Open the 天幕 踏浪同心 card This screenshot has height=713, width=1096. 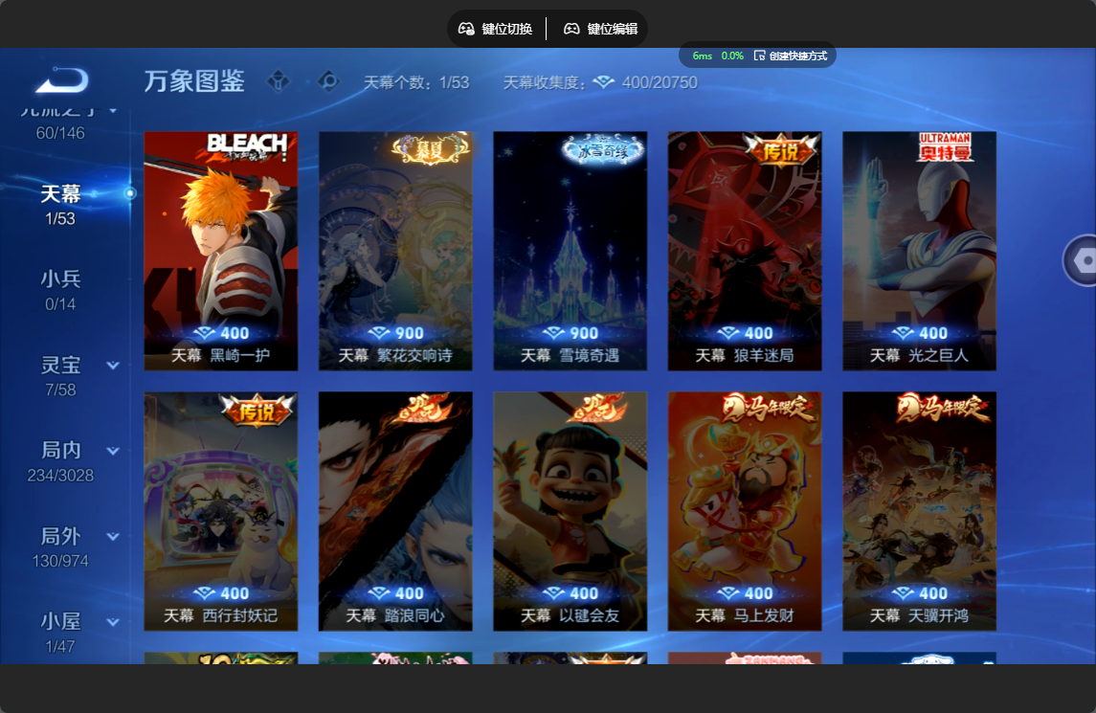pyautogui.click(x=395, y=512)
